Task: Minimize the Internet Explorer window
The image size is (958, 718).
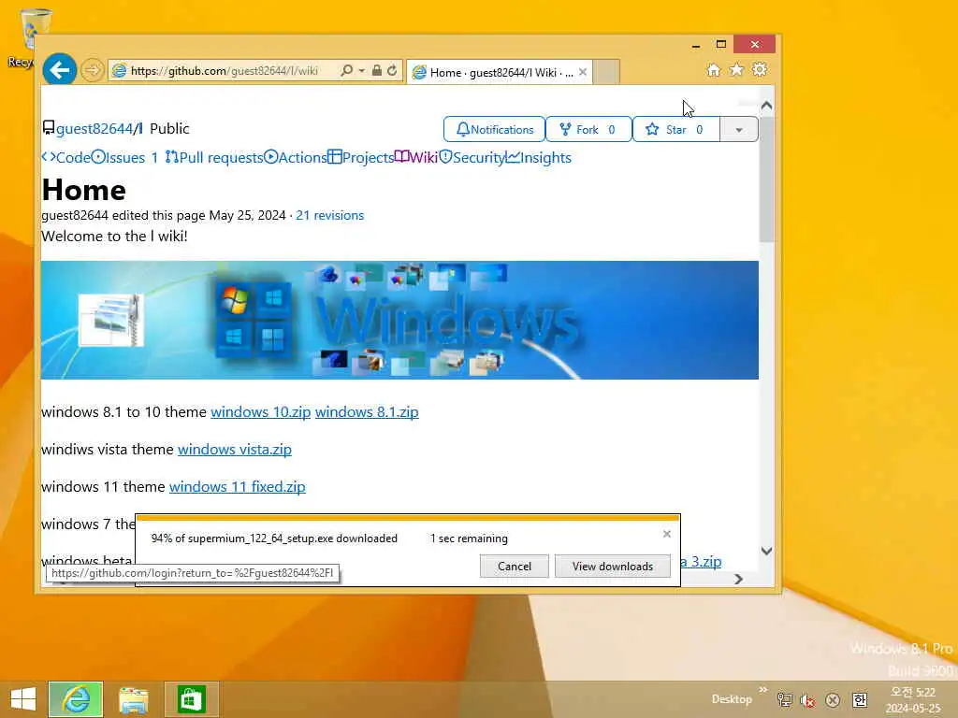Action: coord(696,45)
